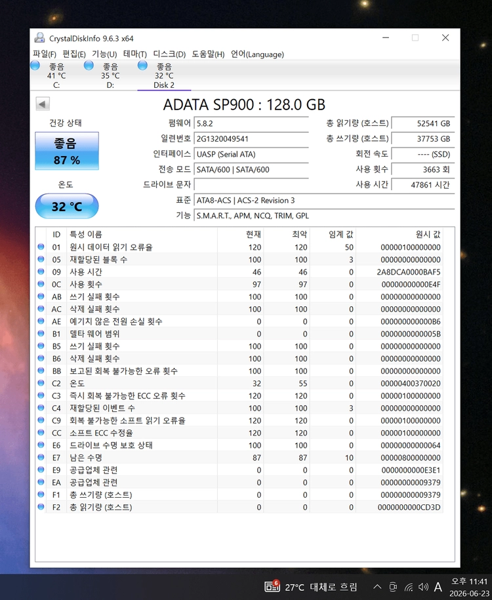
Task: Select row 소프트 ECC 수정율
Action: pos(239,432)
